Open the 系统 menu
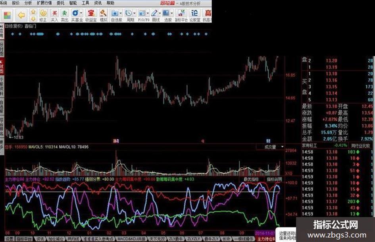Screen dimensions: 375x242 point(3,3)
